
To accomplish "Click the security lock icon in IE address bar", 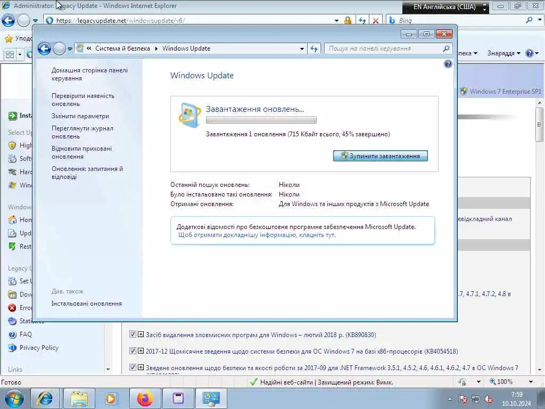I will tap(348, 21).
